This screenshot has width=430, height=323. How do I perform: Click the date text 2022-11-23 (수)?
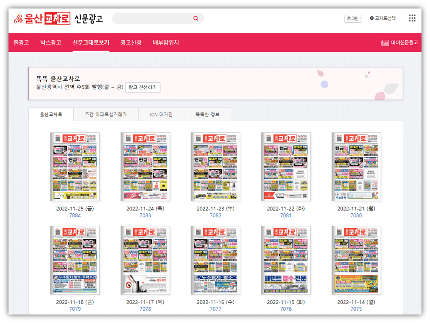click(215, 209)
